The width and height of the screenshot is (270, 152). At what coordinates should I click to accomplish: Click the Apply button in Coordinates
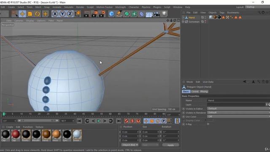170,145
